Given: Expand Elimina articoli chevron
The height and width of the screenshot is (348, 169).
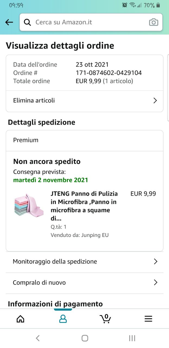Looking at the screenshot, I should 155,101.
